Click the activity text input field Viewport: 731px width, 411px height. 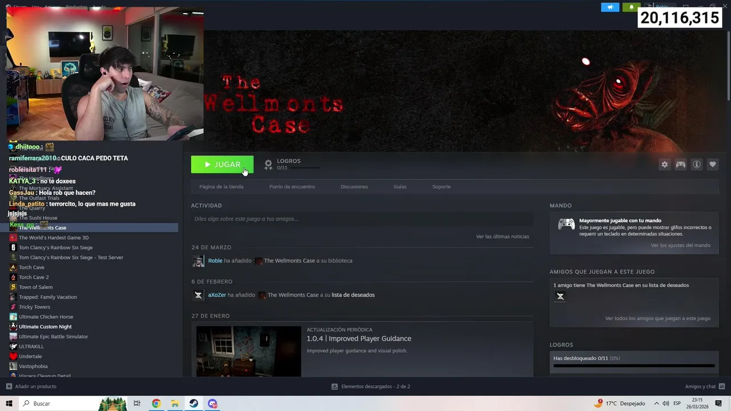click(x=362, y=219)
